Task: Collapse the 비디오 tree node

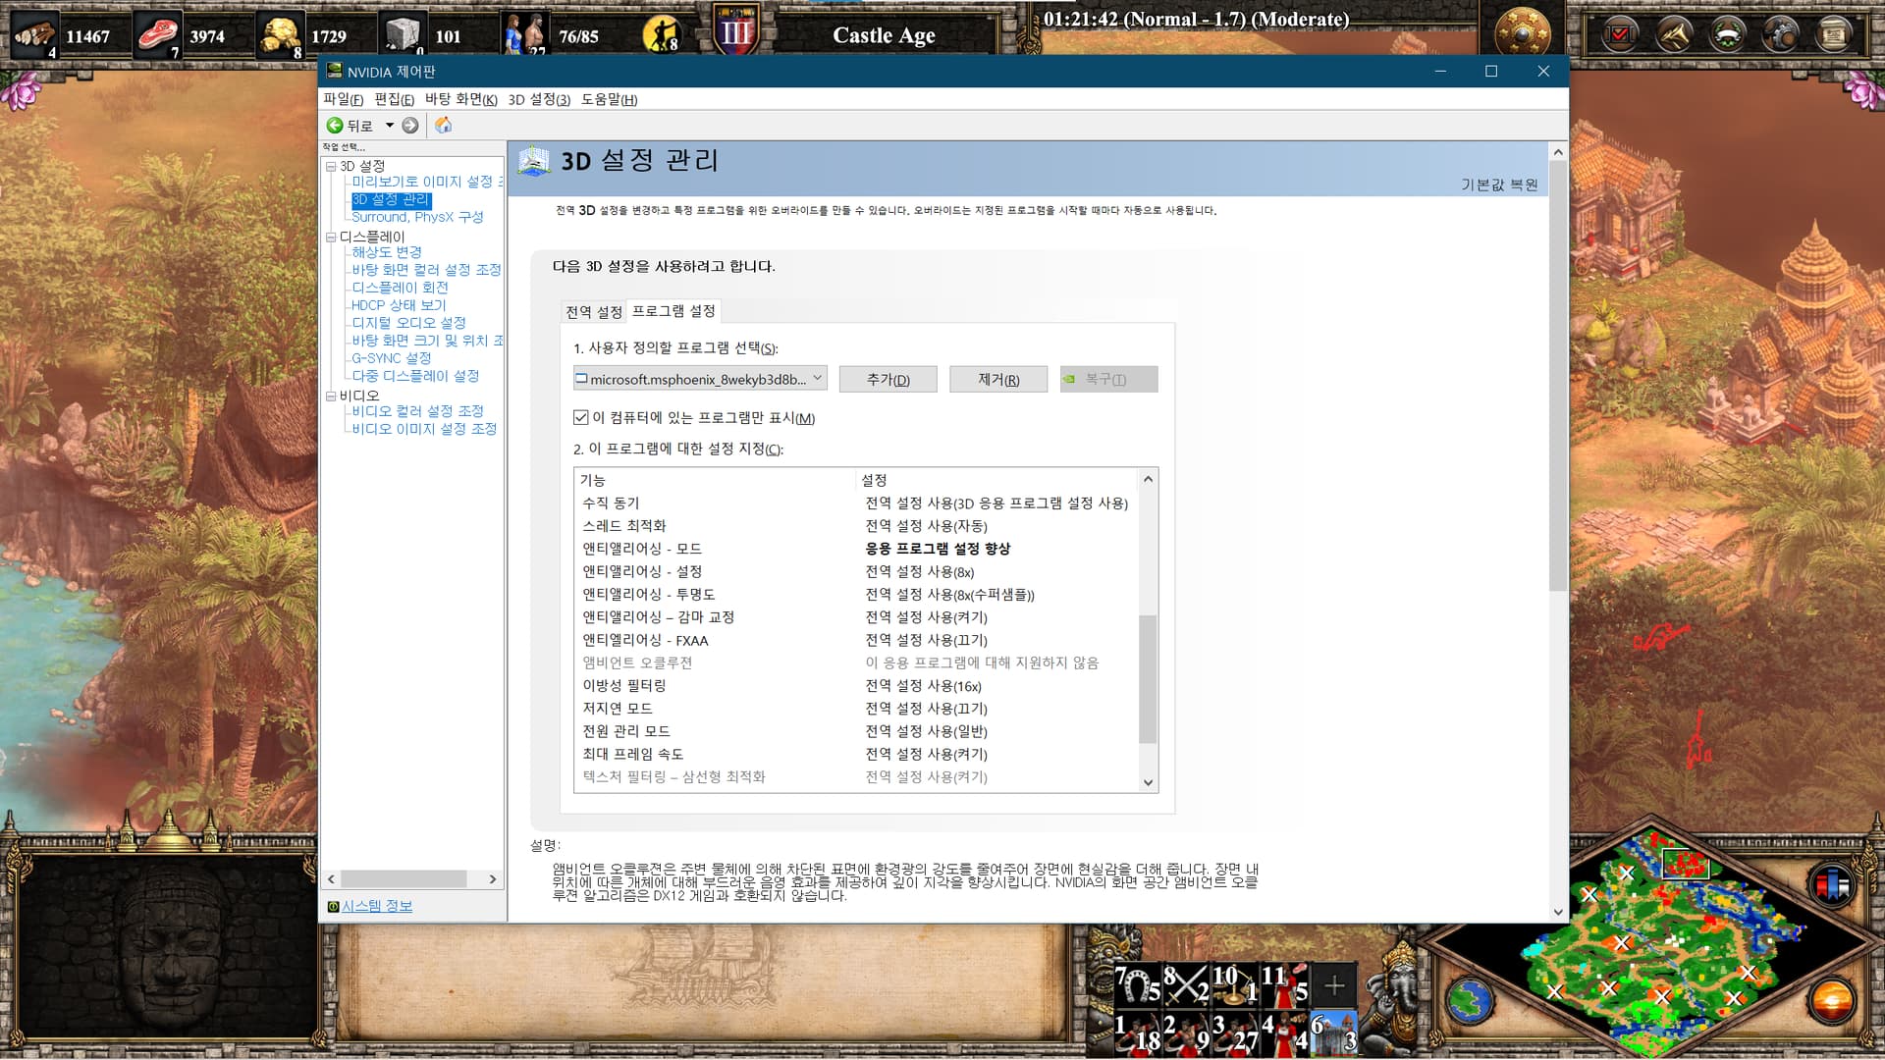Action: click(331, 396)
